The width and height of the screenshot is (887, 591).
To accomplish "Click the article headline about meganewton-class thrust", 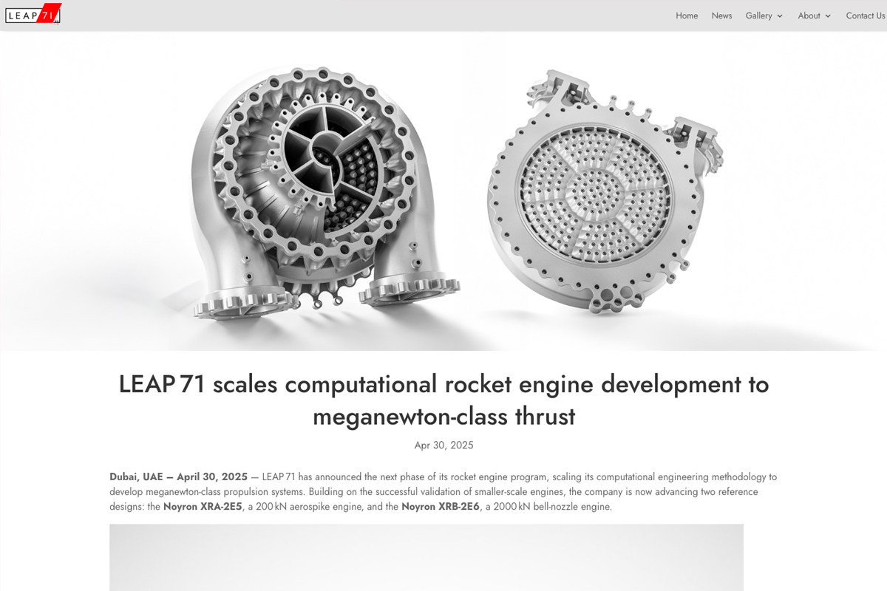I will click(x=443, y=400).
